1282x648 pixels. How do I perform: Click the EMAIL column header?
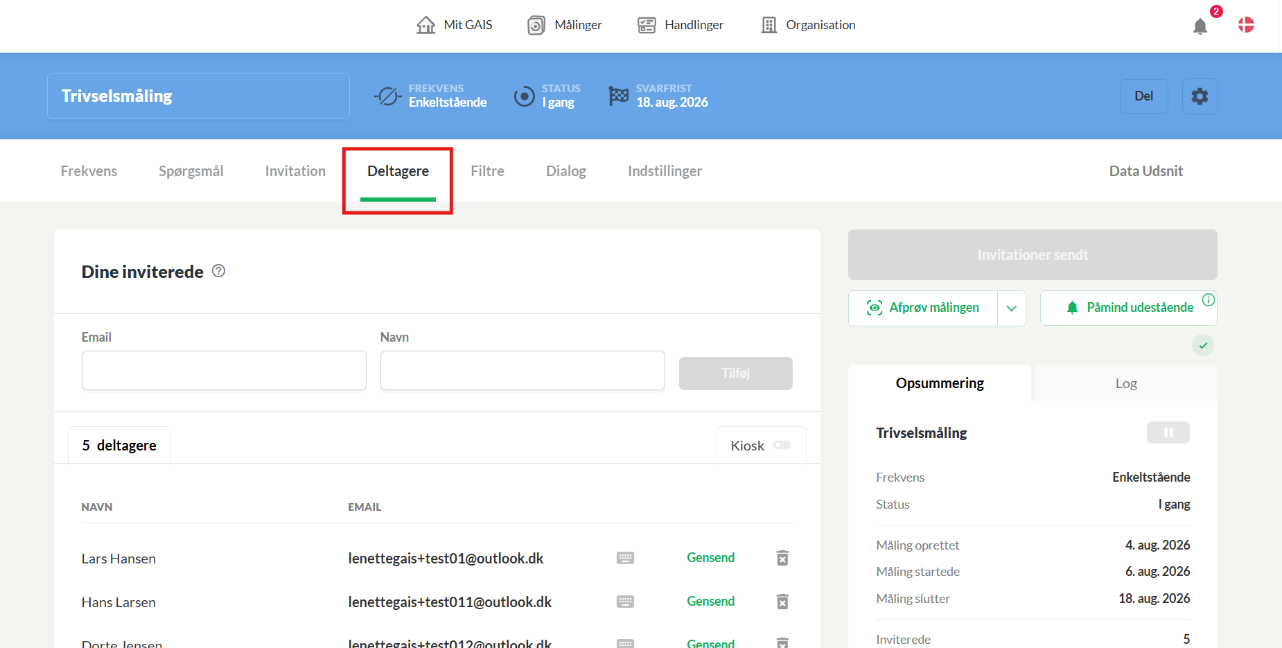[x=365, y=507]
